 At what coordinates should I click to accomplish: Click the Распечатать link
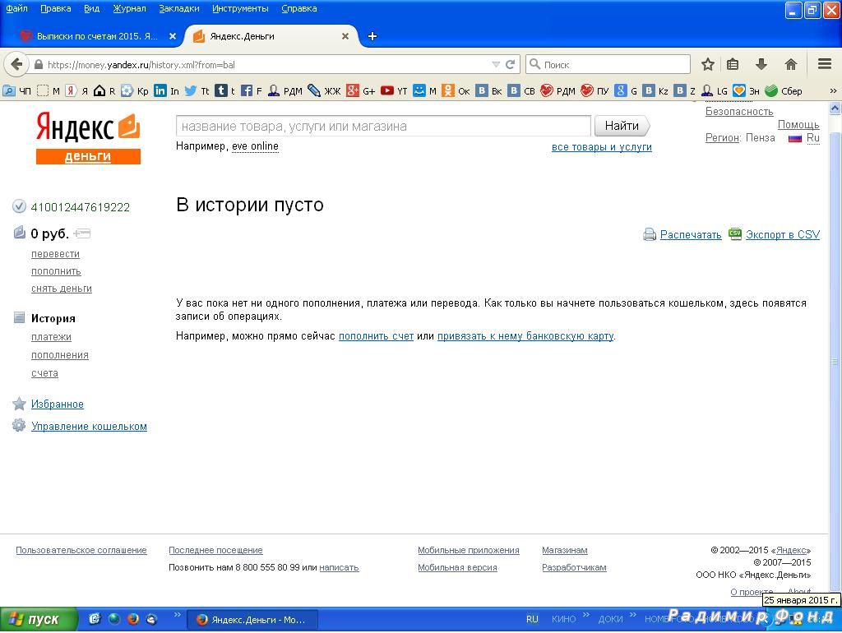pos(691,234)
